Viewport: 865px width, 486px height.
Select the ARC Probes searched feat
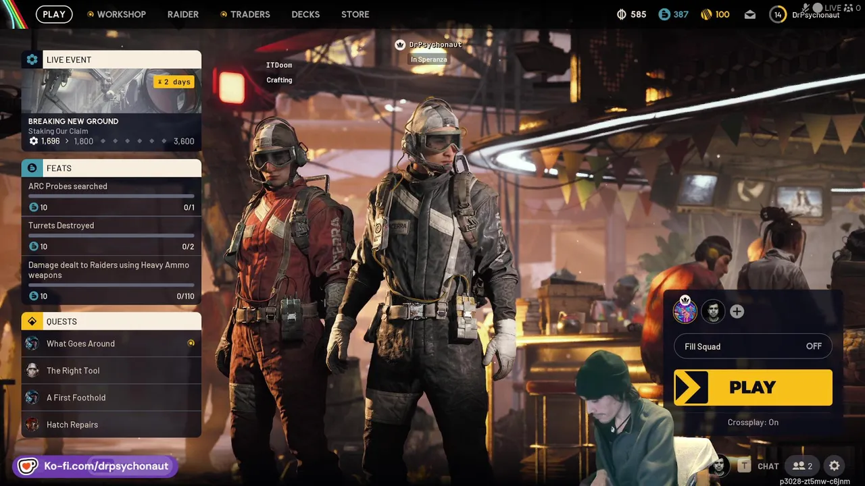click(x=112, y=196)
